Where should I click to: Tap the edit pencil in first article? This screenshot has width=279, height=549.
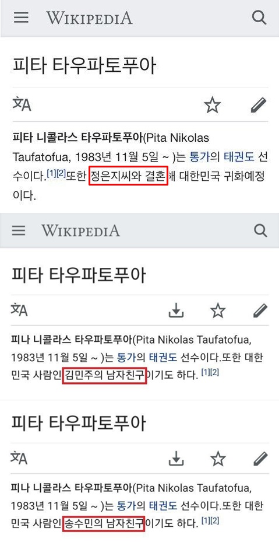[259, 105]
